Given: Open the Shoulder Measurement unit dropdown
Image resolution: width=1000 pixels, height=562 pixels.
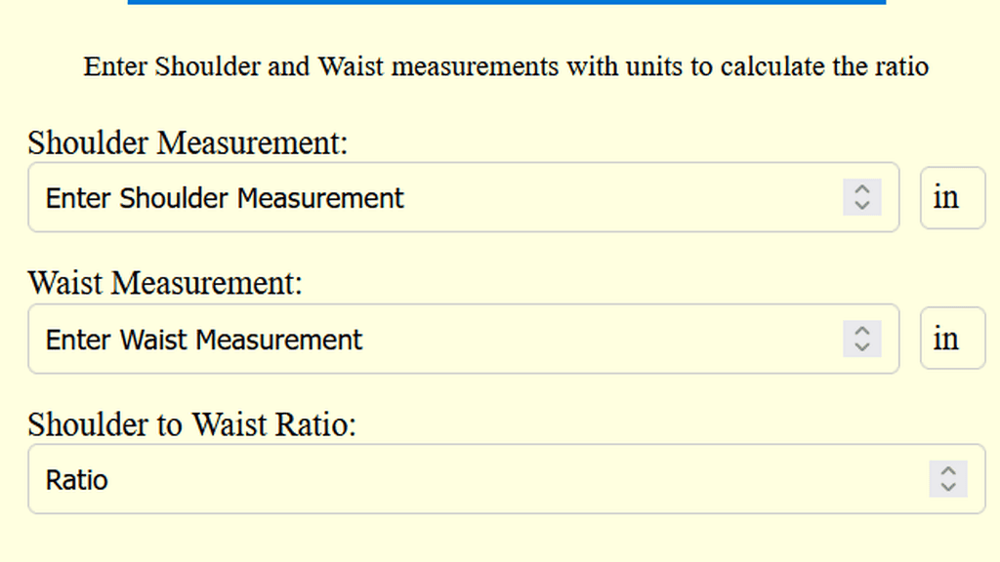Looking at the screenshot, I should [x=952, y=197].
